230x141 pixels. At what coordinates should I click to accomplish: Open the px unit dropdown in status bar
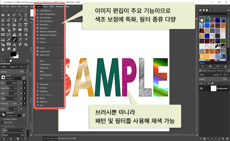tap(46, 138)
